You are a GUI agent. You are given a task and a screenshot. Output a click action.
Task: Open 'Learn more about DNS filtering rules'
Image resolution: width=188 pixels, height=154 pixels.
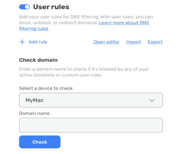pos(124,23)
